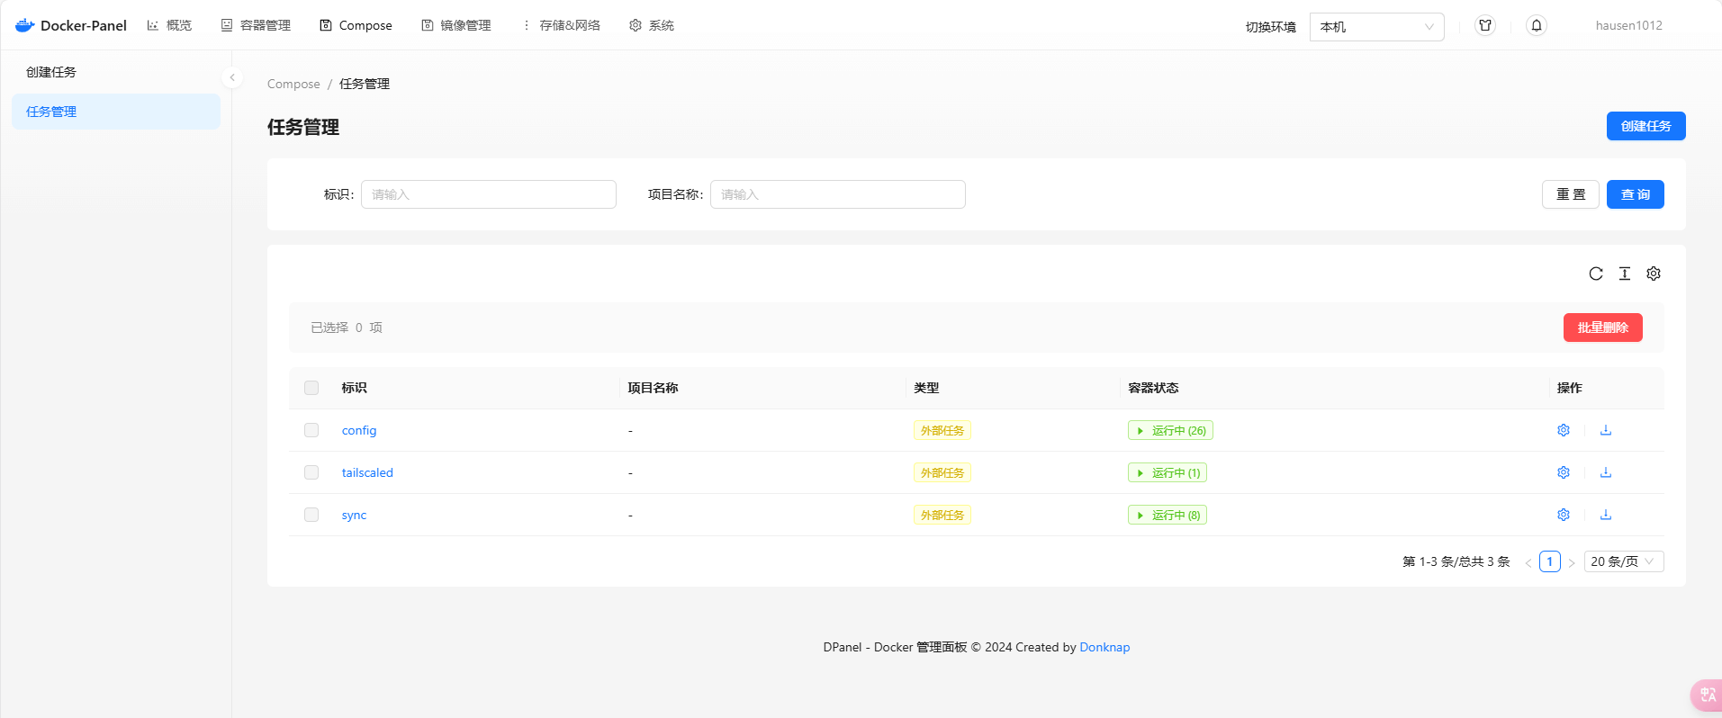Open the tailscaled task link
Viewport: 1722px width, 718px height.
point(367,472)
